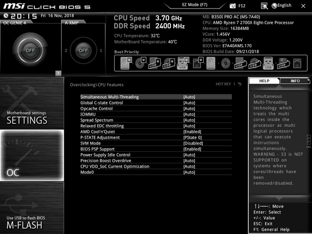Select the SVM Mode setting label

pyautogui.click(x=90, y=143)
